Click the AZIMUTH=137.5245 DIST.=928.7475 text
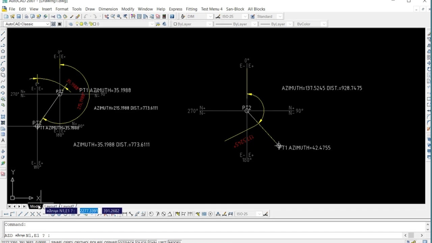Screen dimensions: 432x243 pos(322,88)
